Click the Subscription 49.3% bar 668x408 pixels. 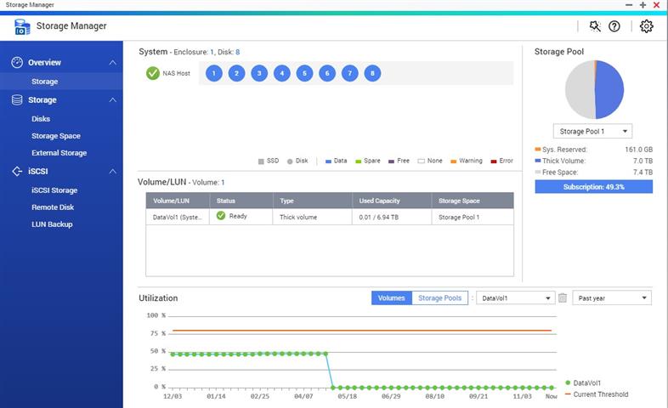(593, 186)
